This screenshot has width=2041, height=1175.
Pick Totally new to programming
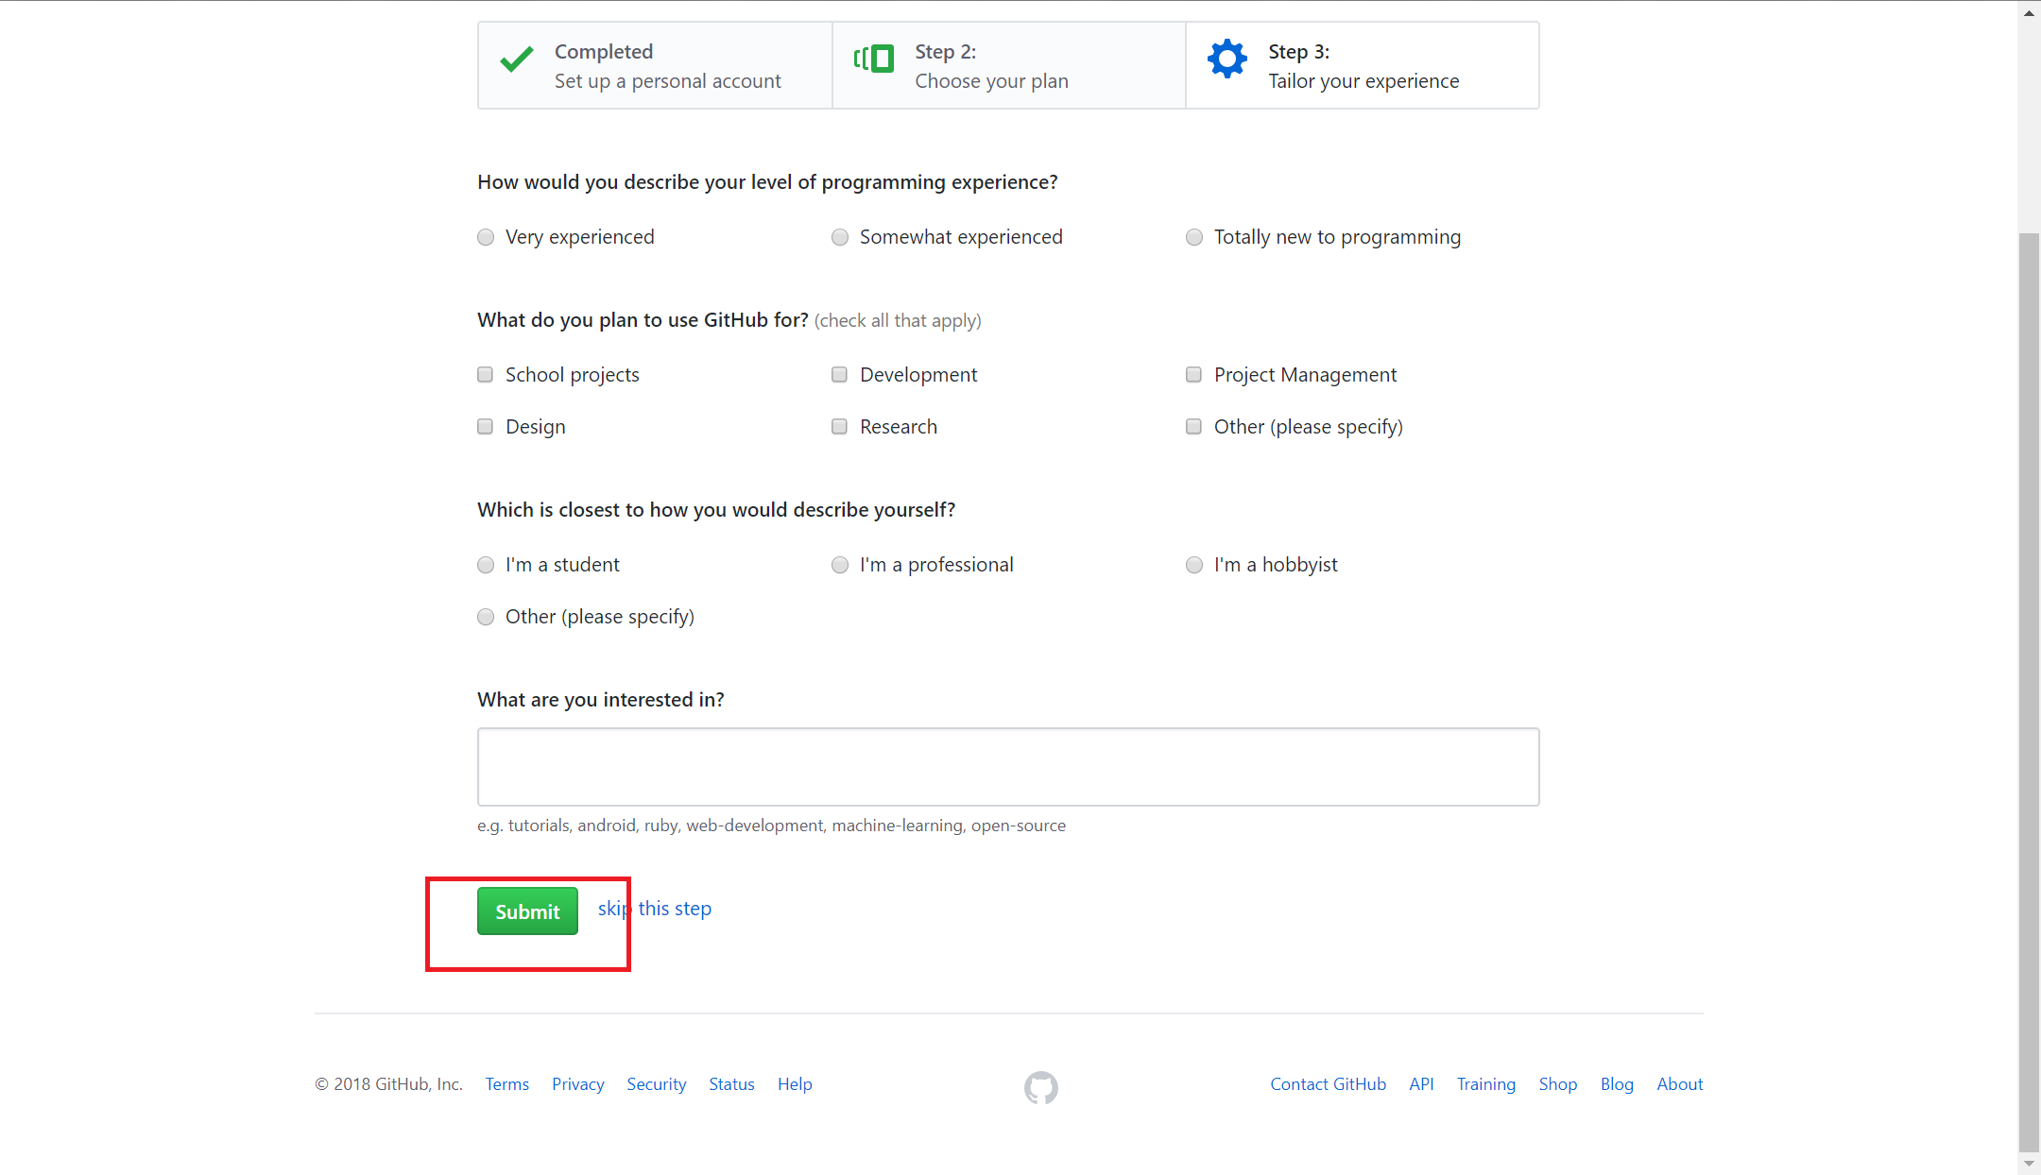pos(1194,237)
